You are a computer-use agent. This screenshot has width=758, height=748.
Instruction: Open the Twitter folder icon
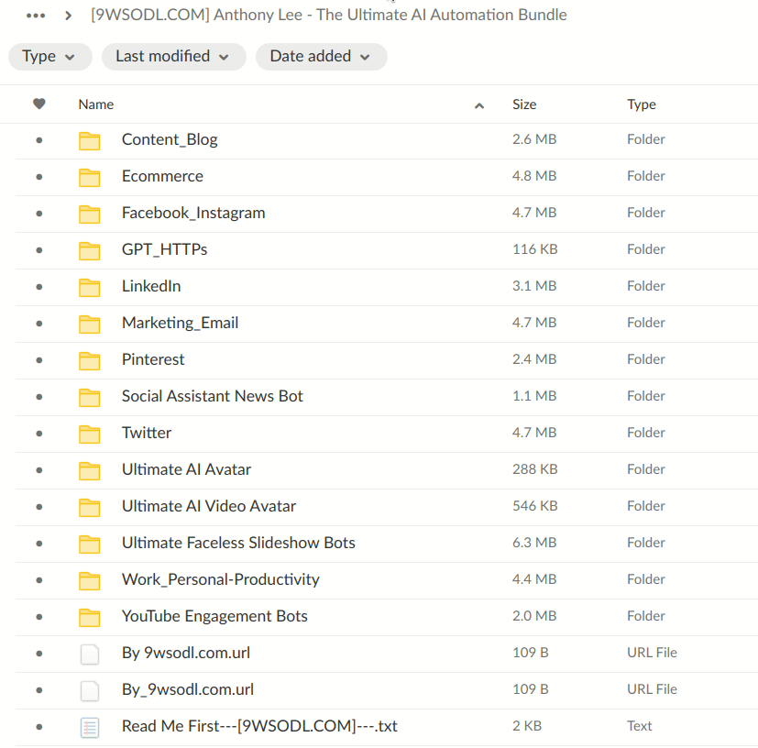click(90, 433)
